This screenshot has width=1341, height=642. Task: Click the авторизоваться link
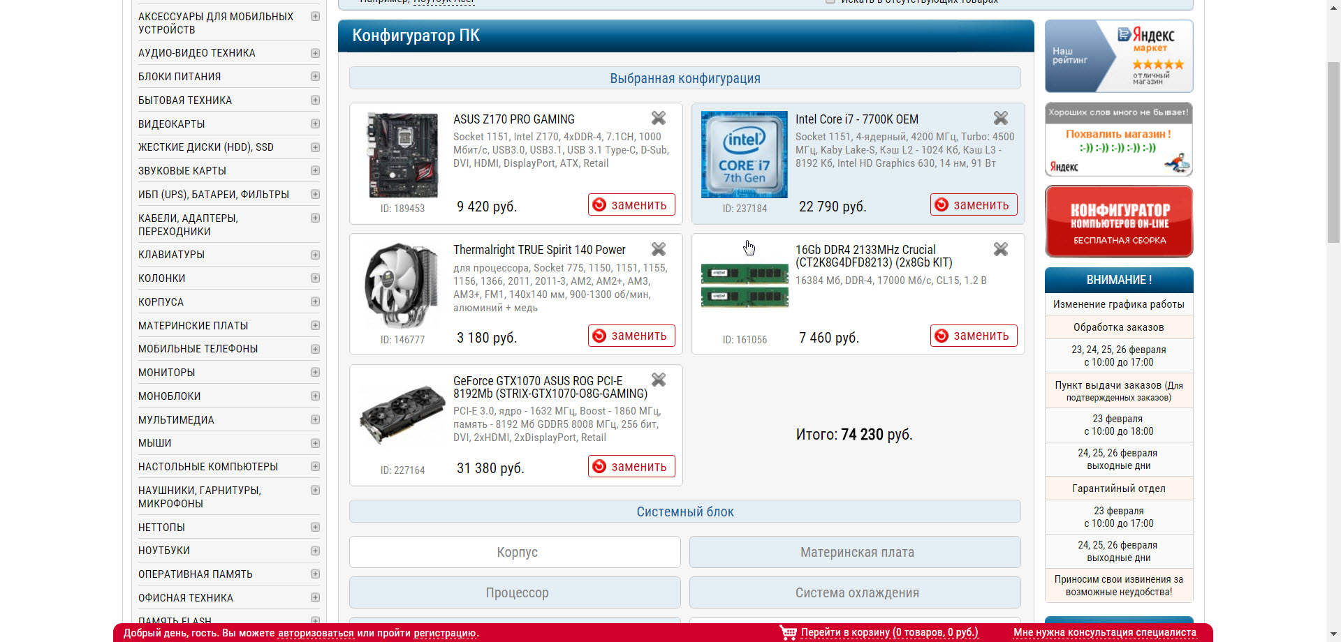(316, 633)
